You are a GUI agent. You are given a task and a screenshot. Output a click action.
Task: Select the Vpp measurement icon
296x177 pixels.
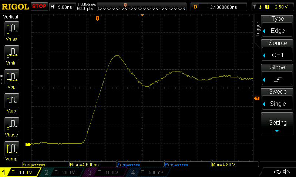point(11,79)
